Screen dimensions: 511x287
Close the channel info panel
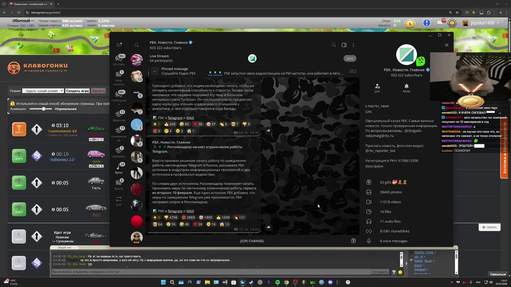point(447,45)
